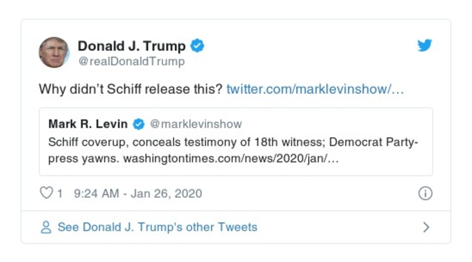The height and width of the screenshot is (262, 472).
Task: Open the @marklevinshow handle
Action: point(196,124)
